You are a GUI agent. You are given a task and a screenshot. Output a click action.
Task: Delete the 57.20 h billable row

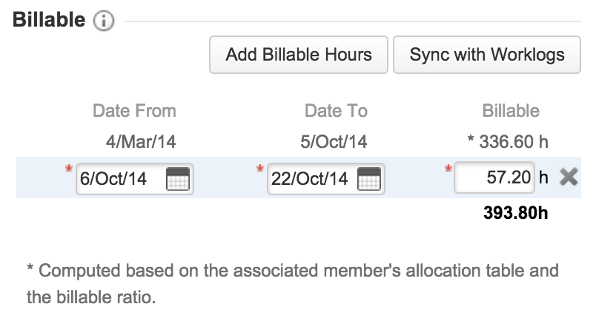569,178
